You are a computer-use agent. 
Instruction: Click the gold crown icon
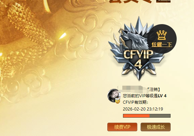click(162, 35)
